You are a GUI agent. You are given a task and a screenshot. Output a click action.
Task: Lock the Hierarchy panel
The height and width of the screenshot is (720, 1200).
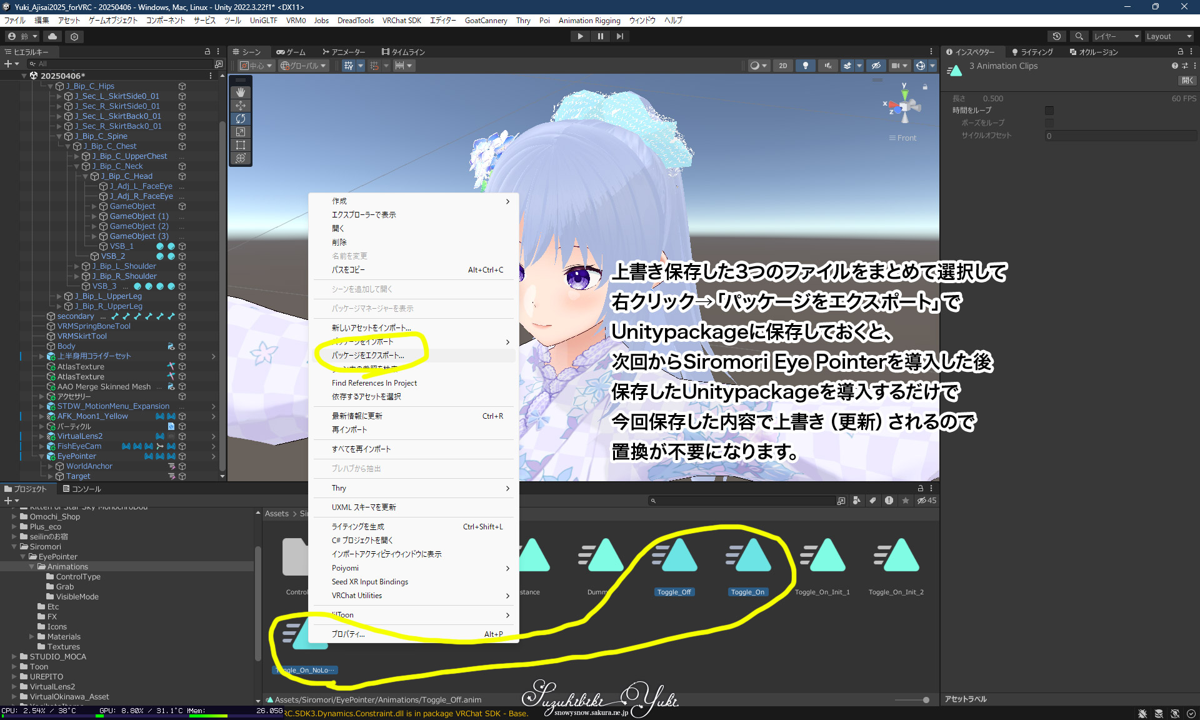coord(207,51)
